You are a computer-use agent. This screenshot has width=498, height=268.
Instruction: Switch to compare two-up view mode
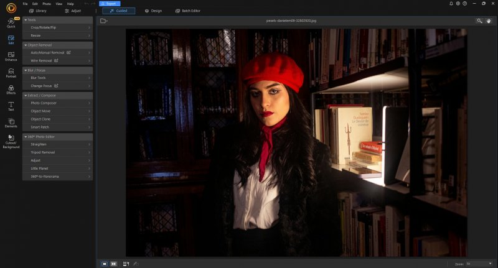[114, 264]
